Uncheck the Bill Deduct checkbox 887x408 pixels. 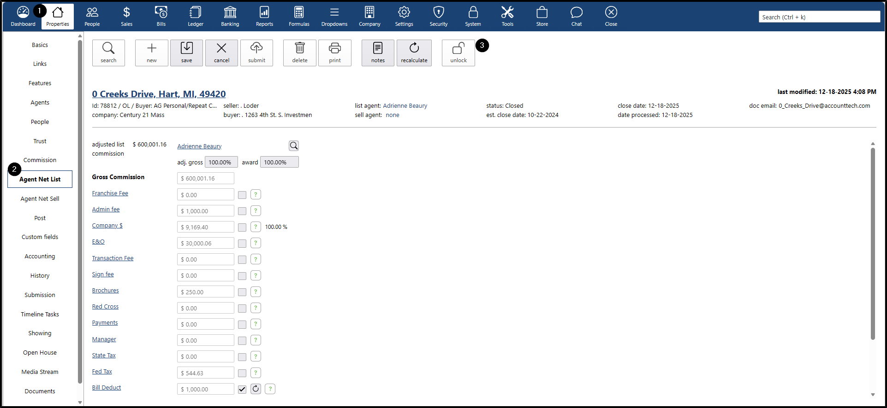point(242,389)
